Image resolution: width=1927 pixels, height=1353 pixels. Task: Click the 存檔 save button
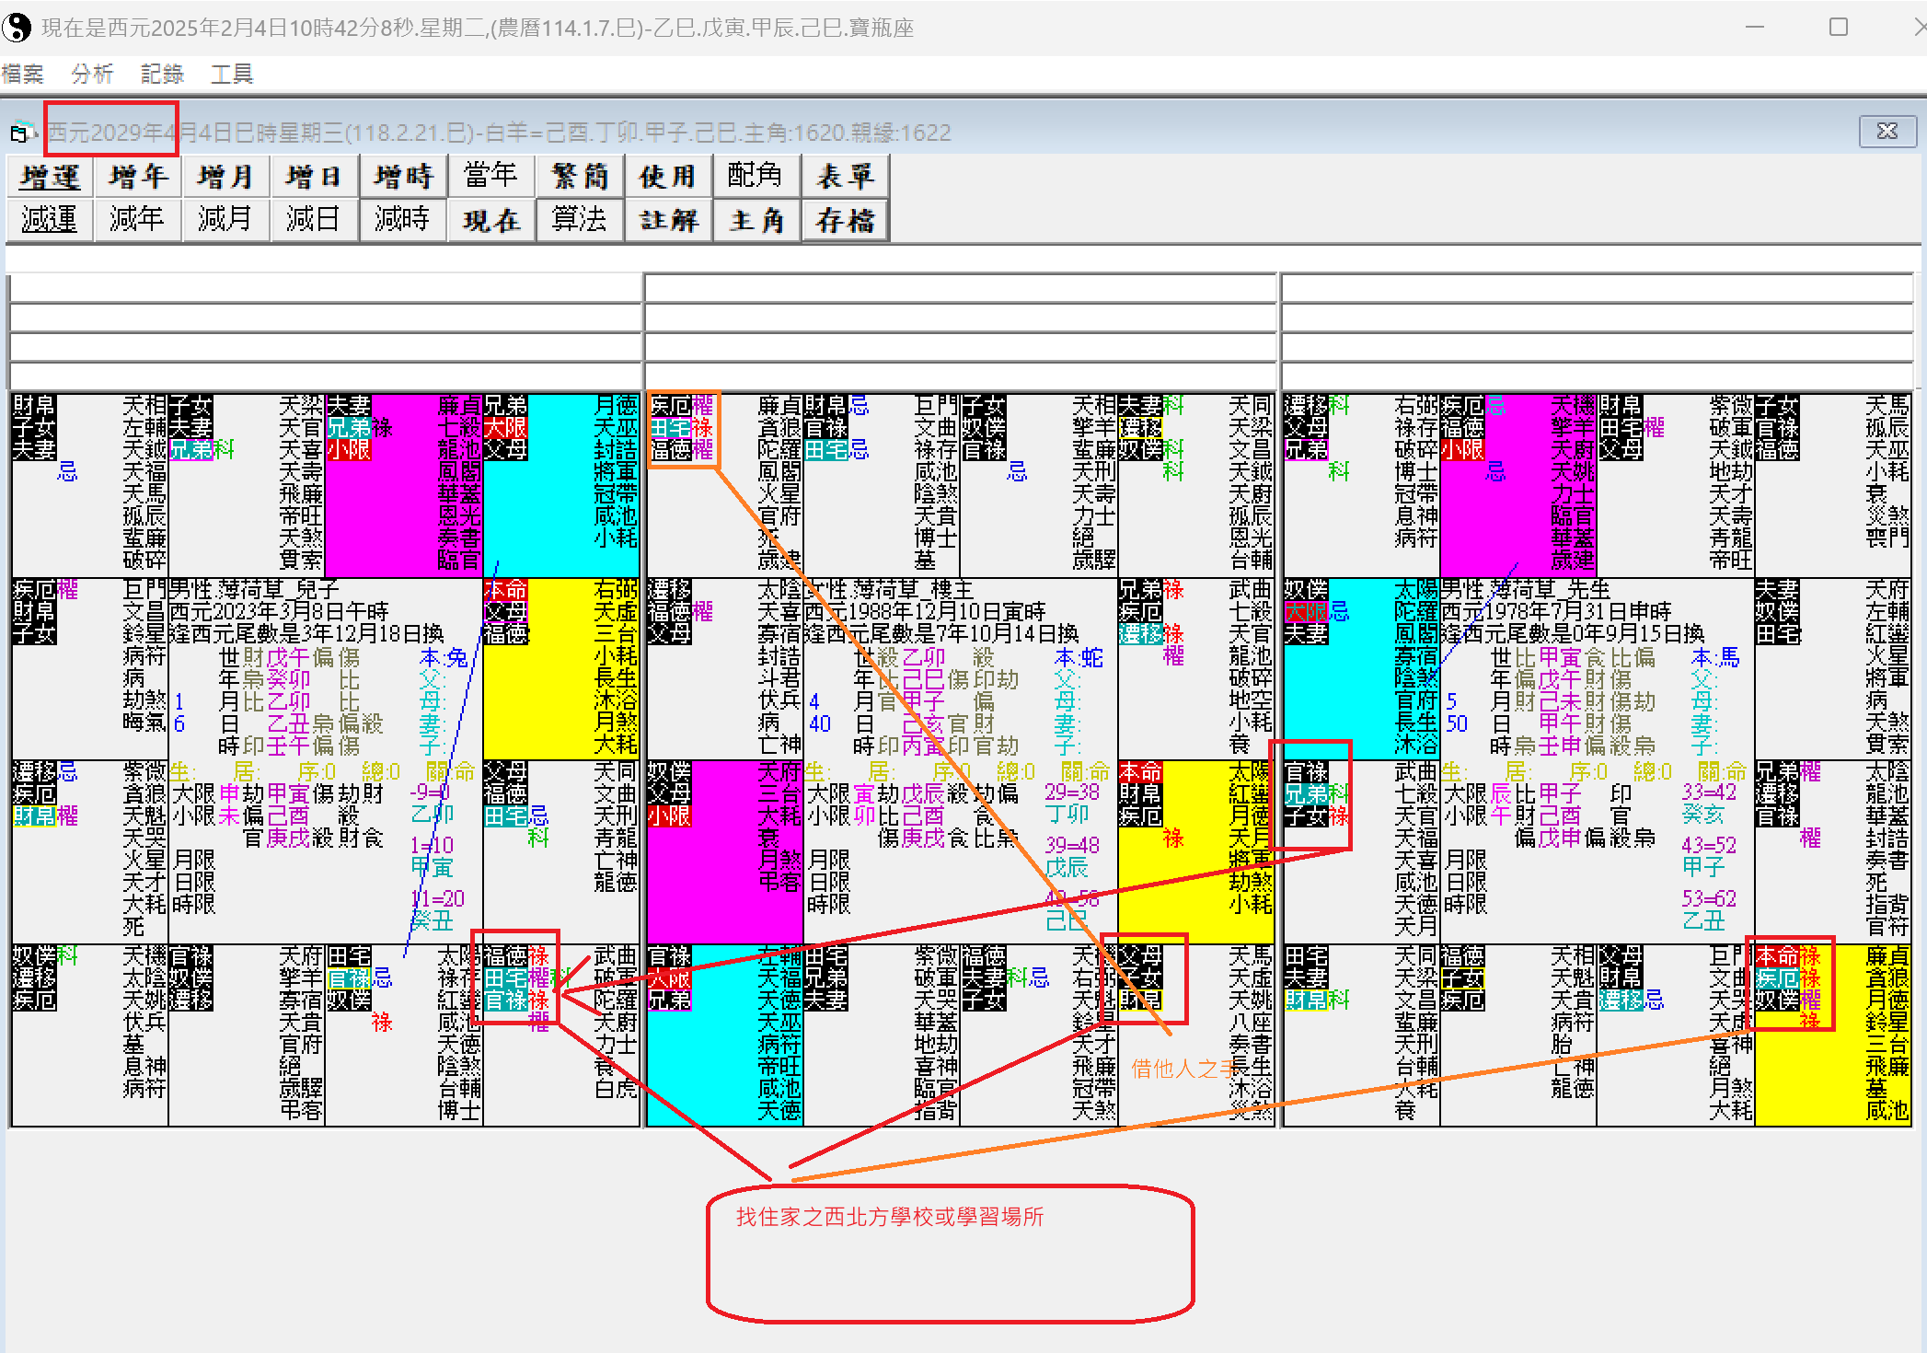844,220
